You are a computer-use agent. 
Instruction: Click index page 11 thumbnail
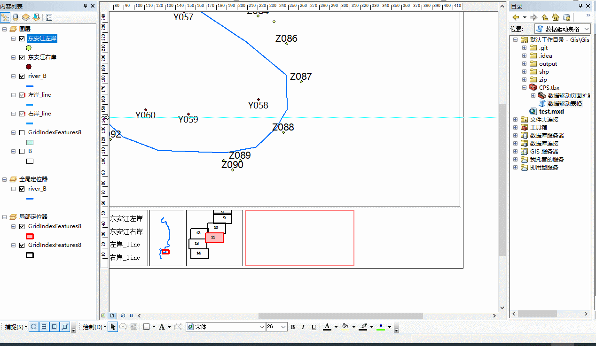[x=214, y=238]
